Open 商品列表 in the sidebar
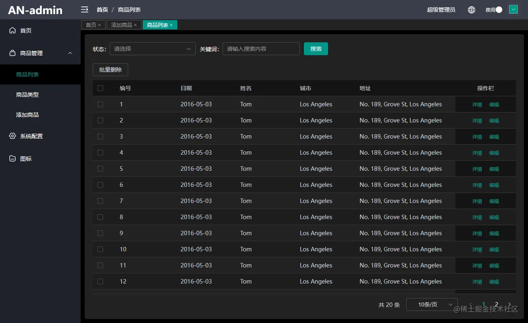 tap(40, 75)
